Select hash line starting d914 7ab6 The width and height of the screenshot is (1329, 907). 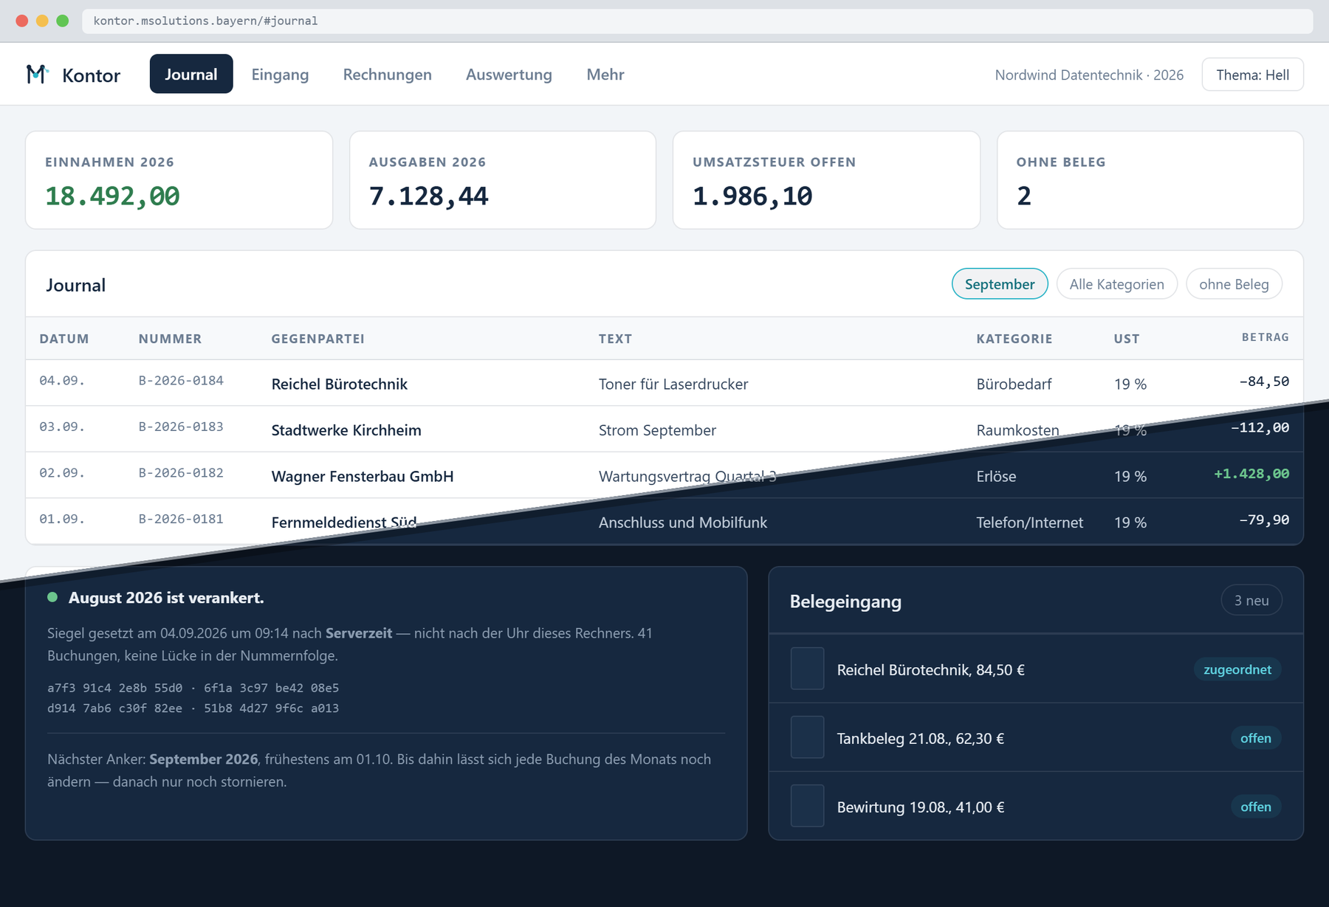pyautogui.click(x=193, y=708)
